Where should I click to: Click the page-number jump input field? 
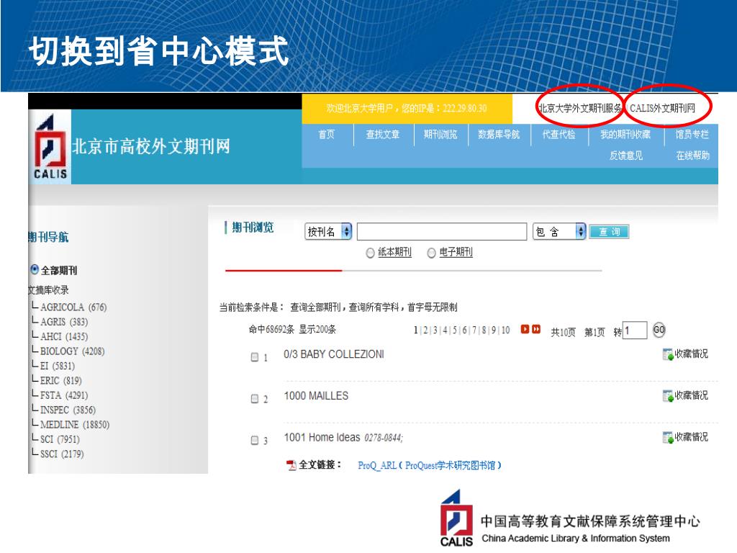[x=635, y=331]
